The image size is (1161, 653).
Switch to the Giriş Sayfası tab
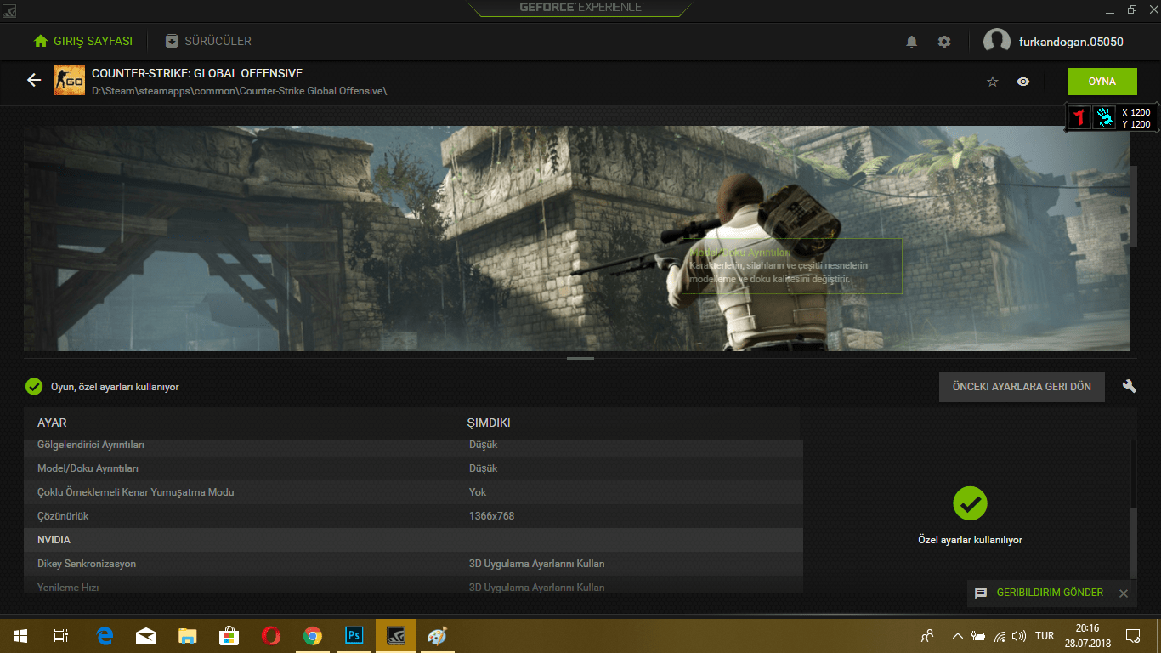coord(83,41)
